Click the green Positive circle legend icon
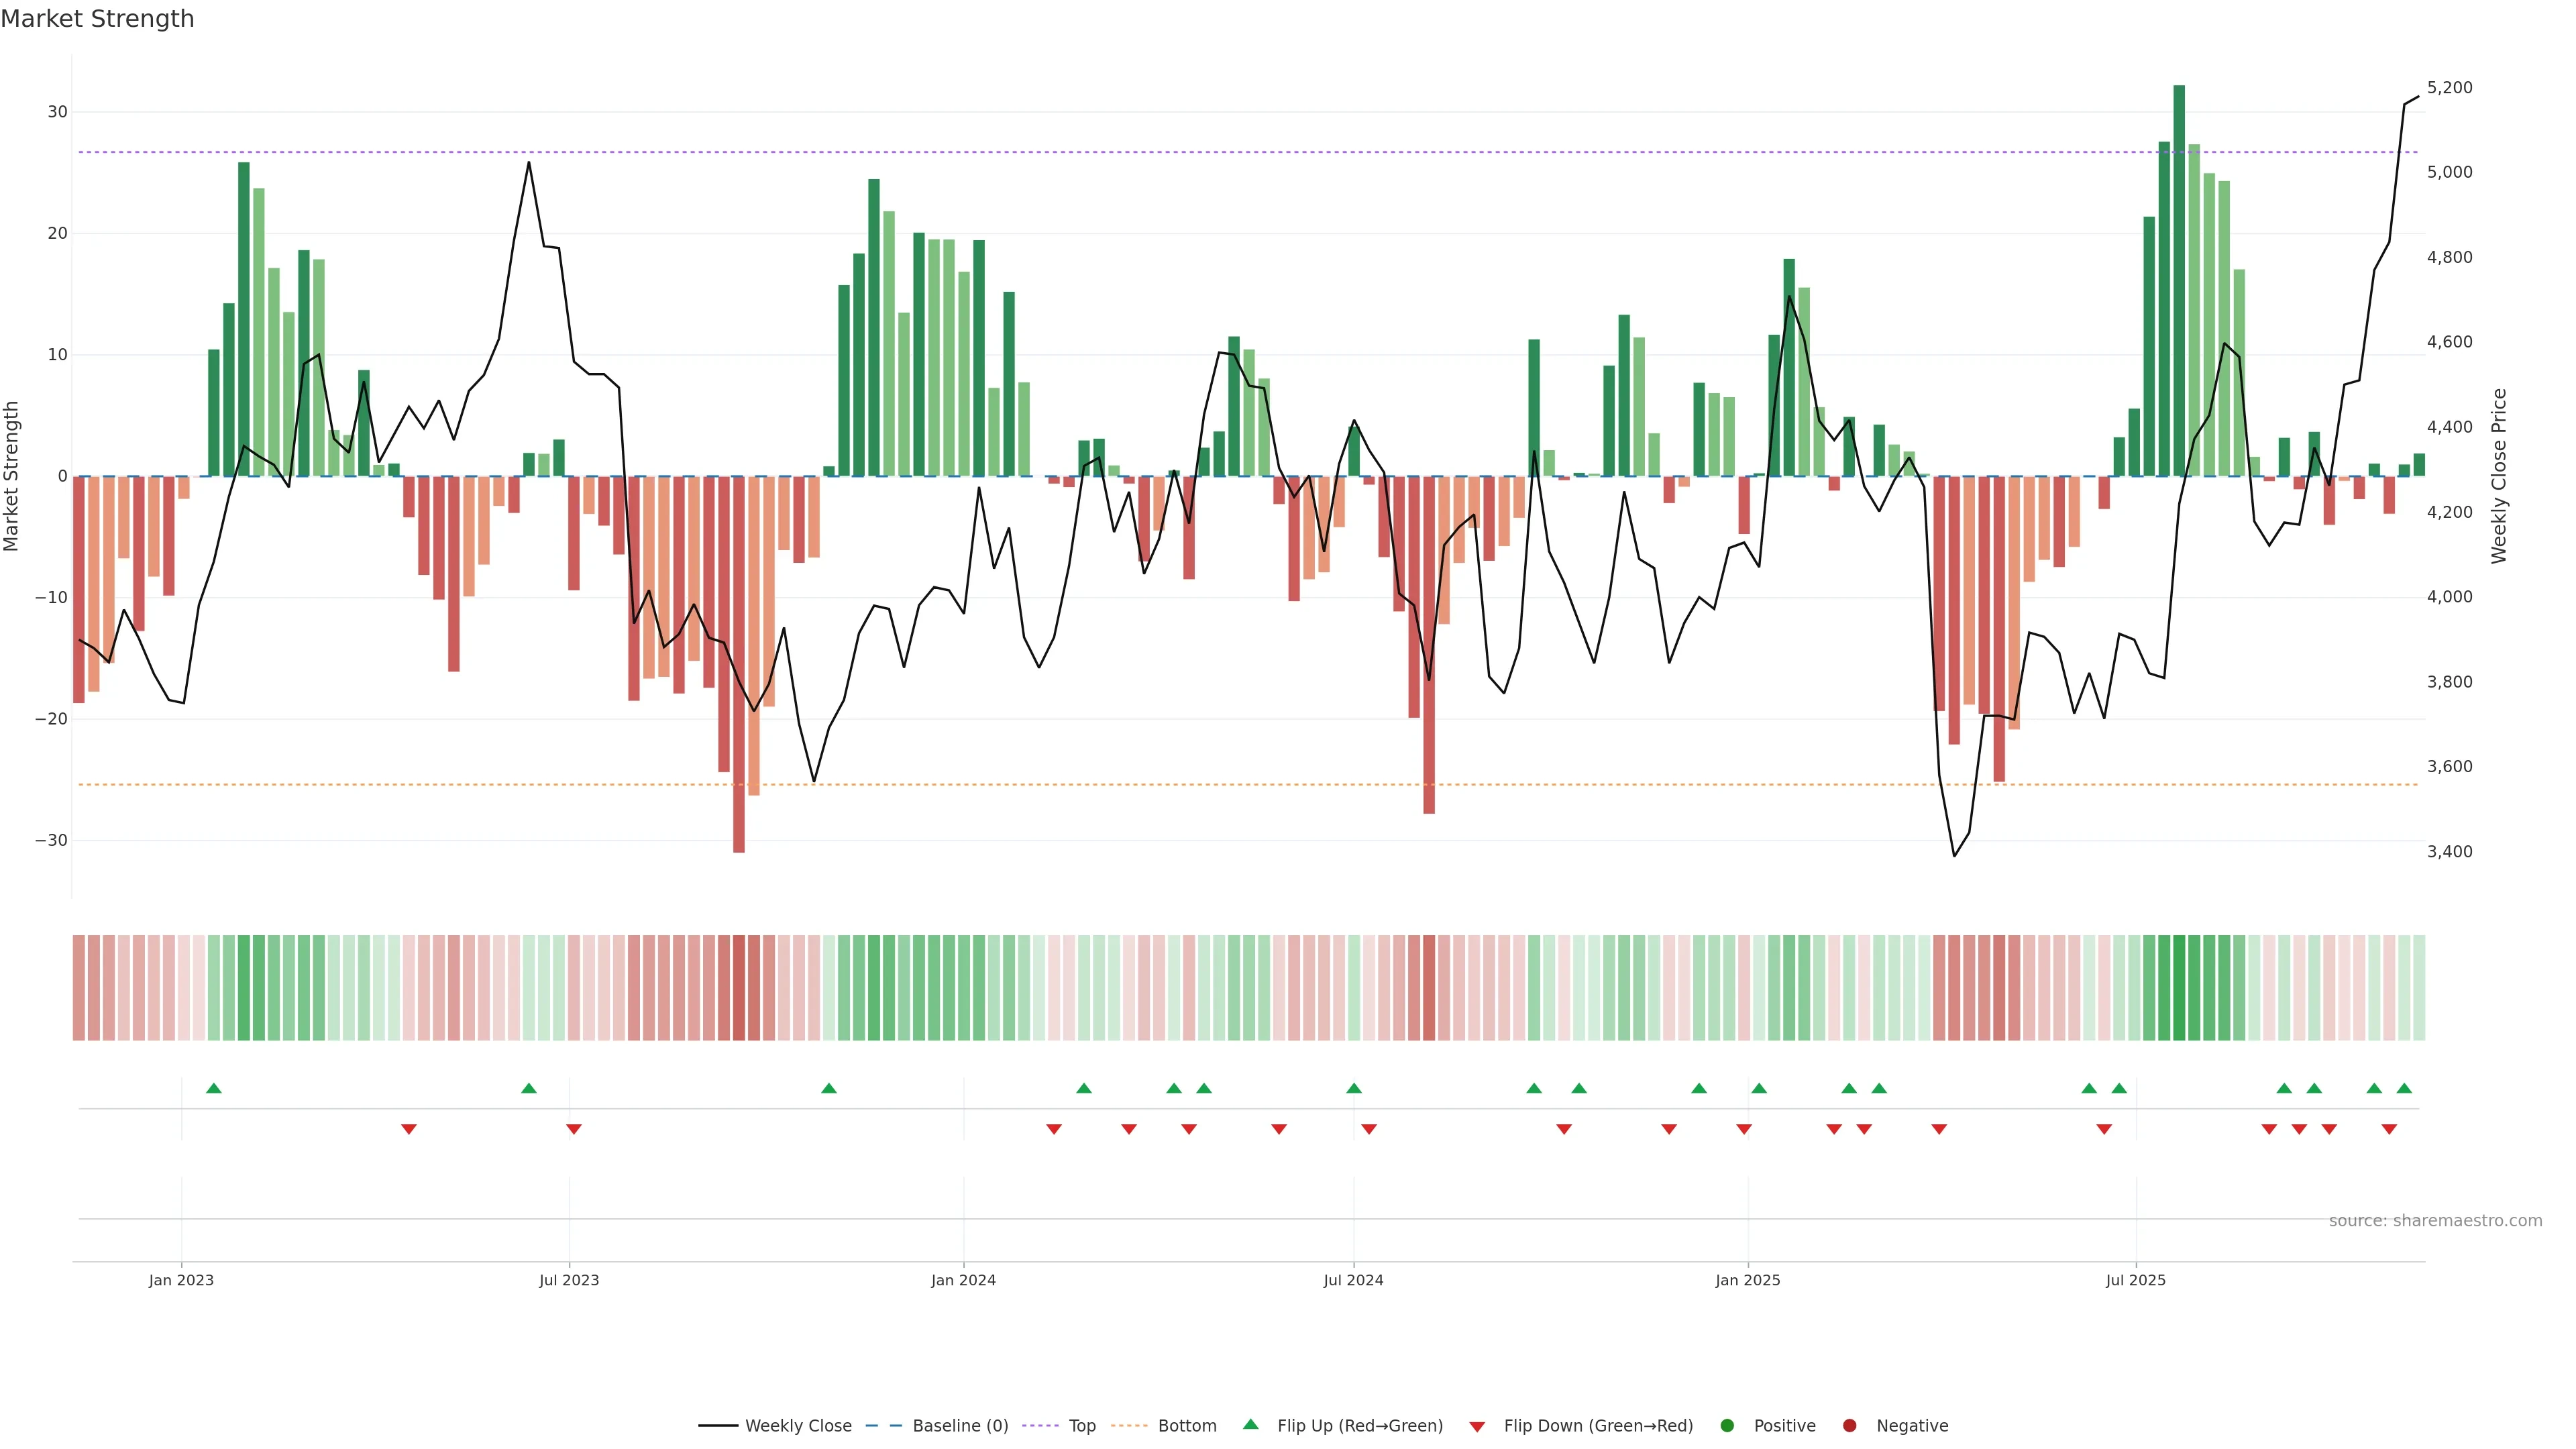 pyautogui.click(x=1727, y=1426)
